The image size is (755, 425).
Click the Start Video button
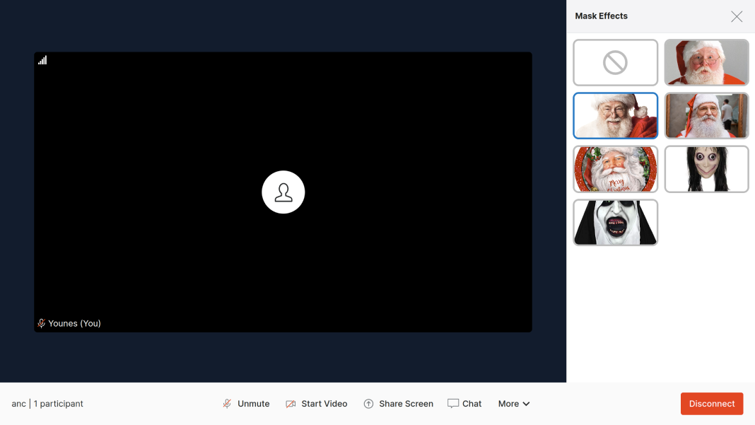(x=316, y=404)
